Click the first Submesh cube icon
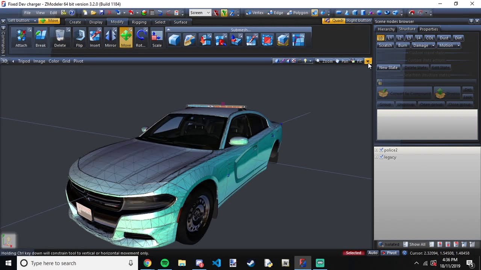The height and width of the screenshot is (270, 481). pyautogui.click(x=174, y=40)
